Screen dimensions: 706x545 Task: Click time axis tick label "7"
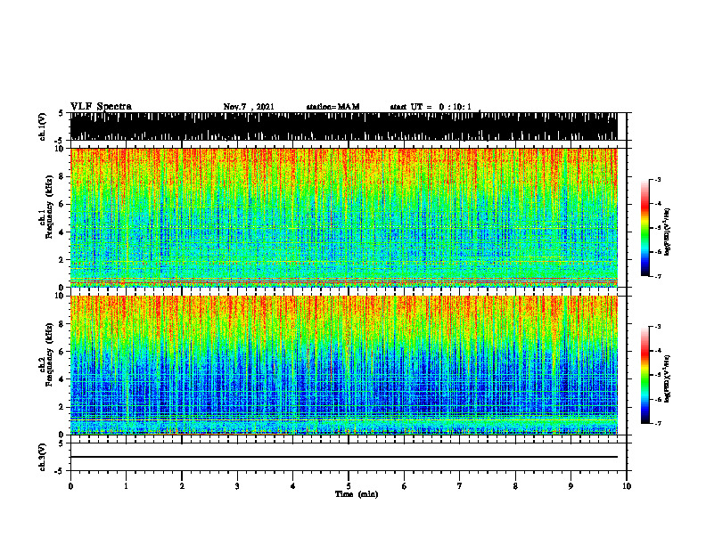coord(460,486)
